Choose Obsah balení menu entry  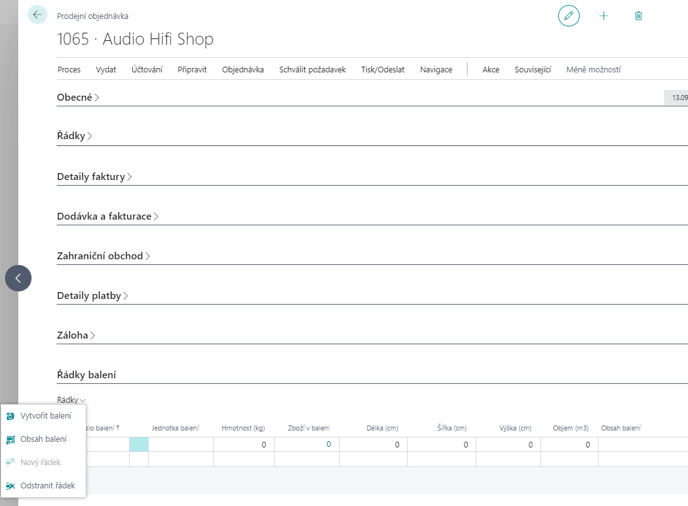click(x=43, y=439)
